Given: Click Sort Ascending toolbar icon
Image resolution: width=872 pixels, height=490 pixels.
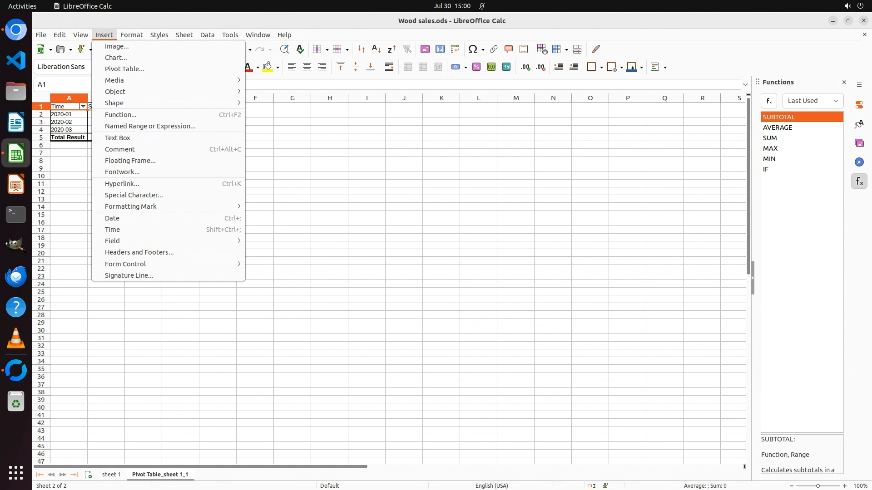Looking at the screenshot, I should coord(376,49).
